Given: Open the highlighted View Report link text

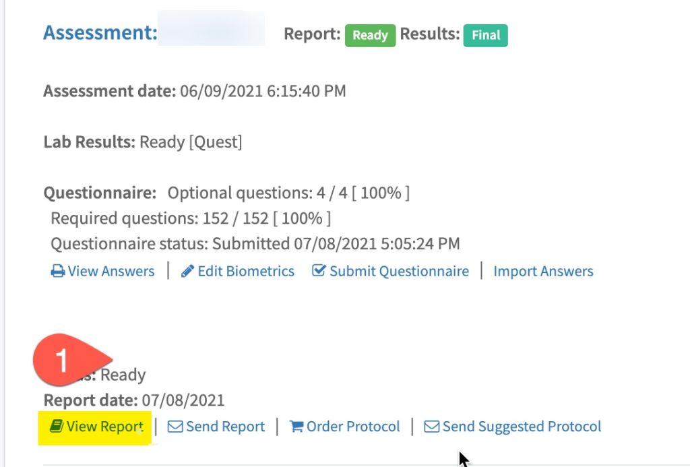Looking at the screenshot, I should click(x=104, y=427).
